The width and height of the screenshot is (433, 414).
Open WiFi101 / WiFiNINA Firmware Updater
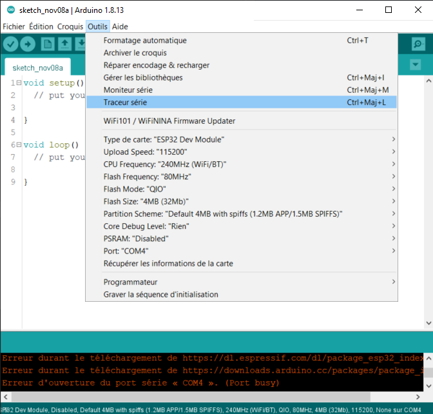click(x=242, y=121)
